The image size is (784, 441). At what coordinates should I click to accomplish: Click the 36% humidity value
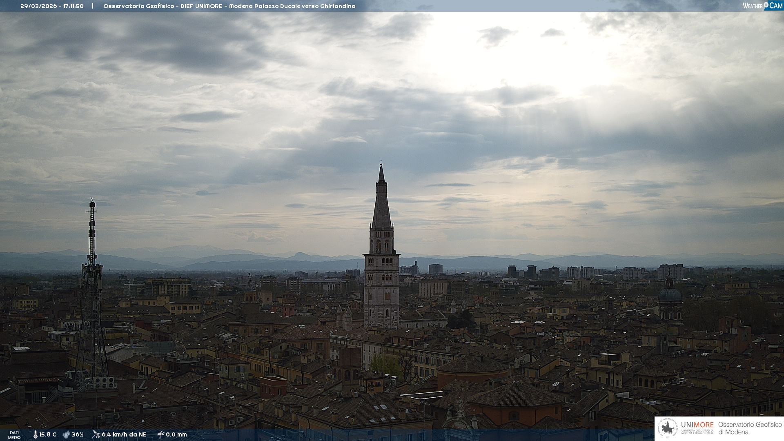pyautogui.click(x=78, y=435)
